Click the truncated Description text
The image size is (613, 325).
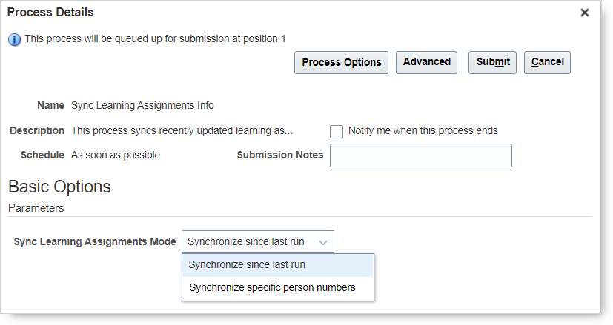point(182,130)
